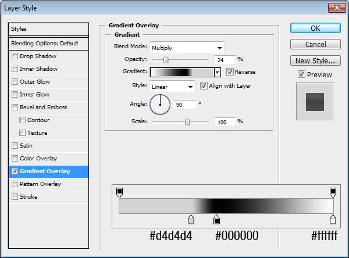Enable the Drop Shadow checkbox
This screenshot has width=349, height=258.
click(15, 56)
